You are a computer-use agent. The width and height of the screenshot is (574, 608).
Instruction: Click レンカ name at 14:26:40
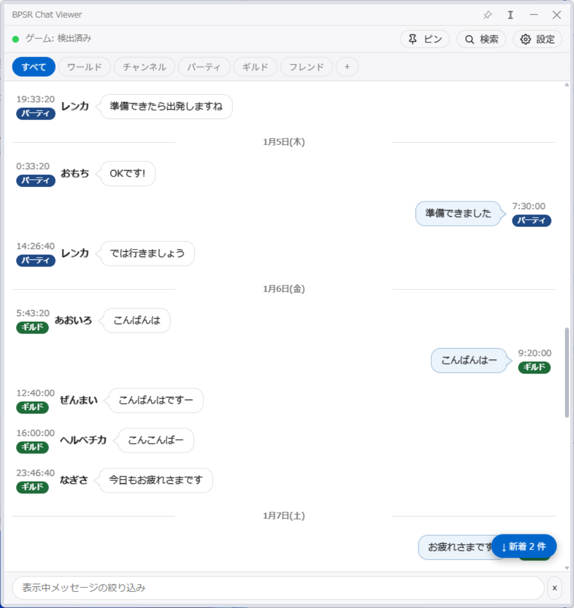[x=75, y=253]
